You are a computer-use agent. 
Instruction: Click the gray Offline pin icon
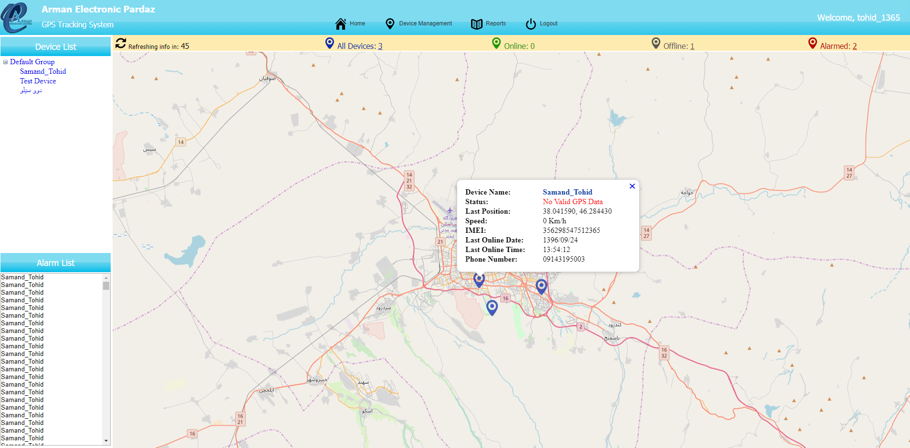[x=656, y=43]
